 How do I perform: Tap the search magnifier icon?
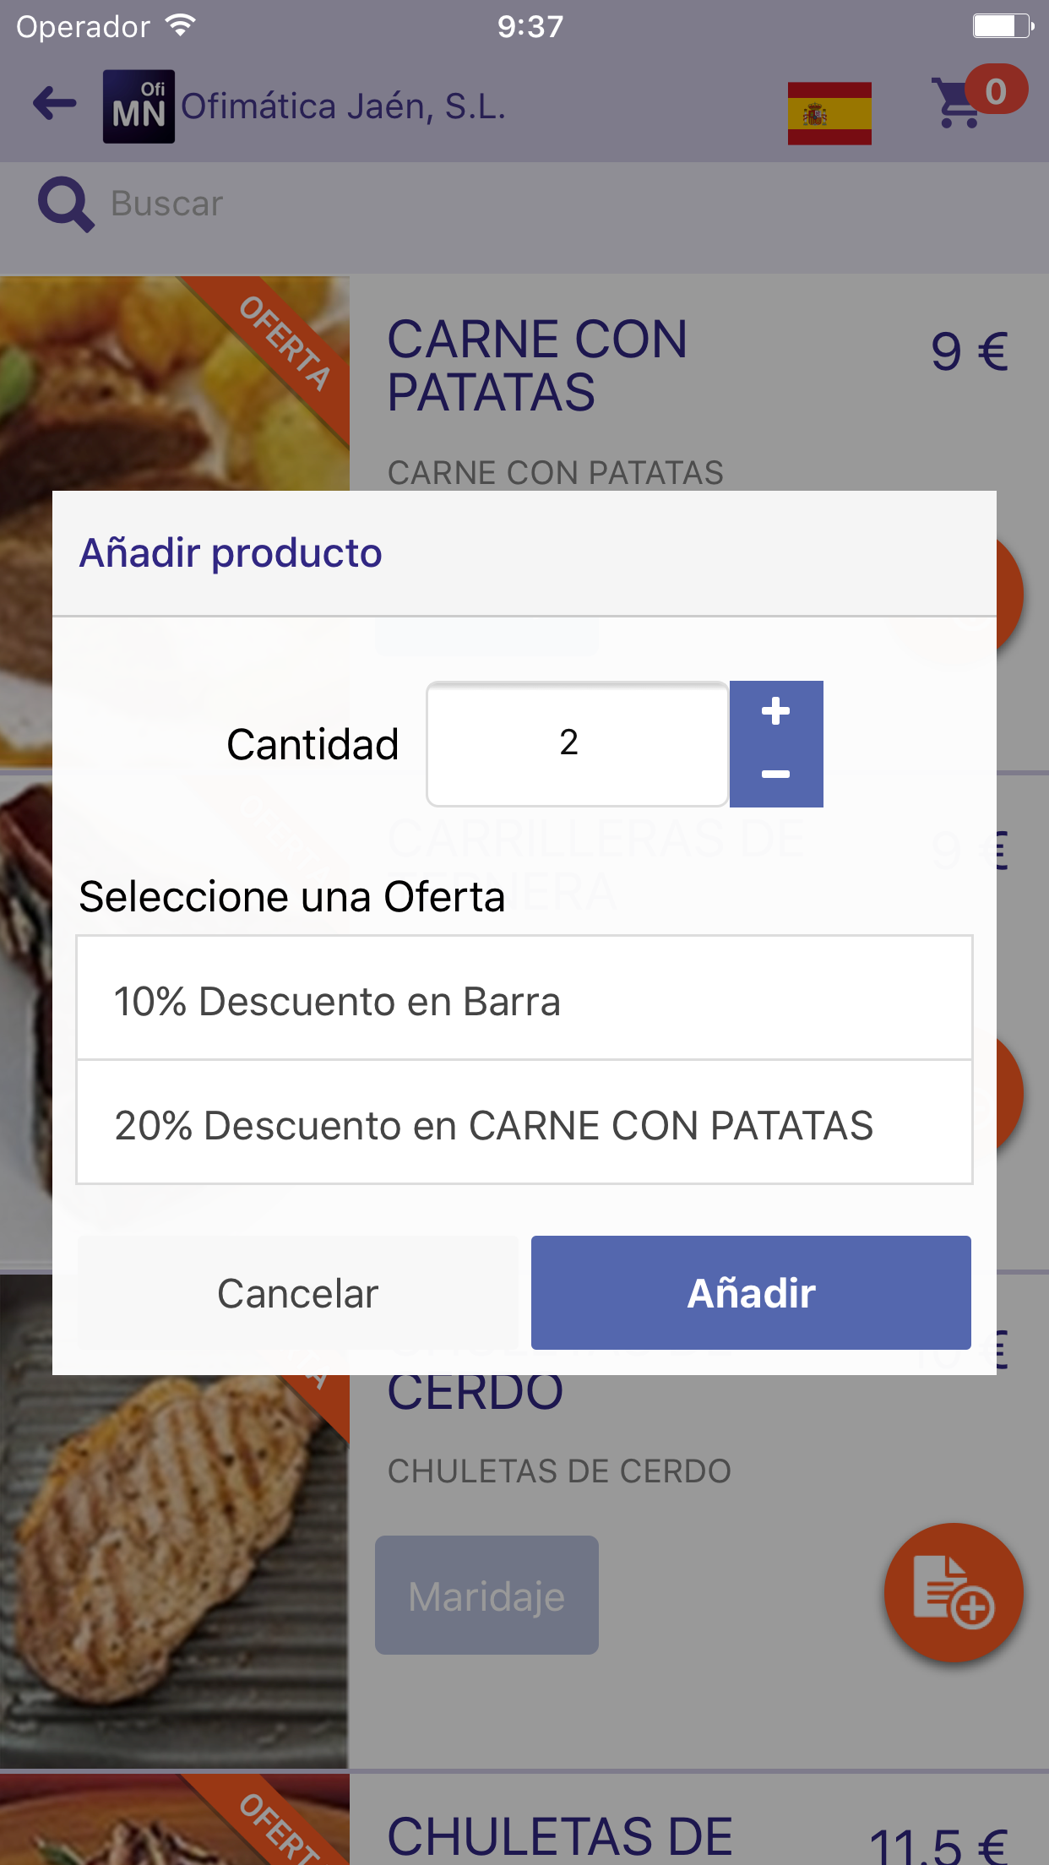tap(66, 203)
